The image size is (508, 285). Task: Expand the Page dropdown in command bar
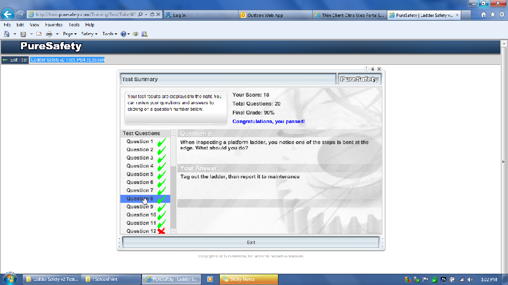point(70,34)
